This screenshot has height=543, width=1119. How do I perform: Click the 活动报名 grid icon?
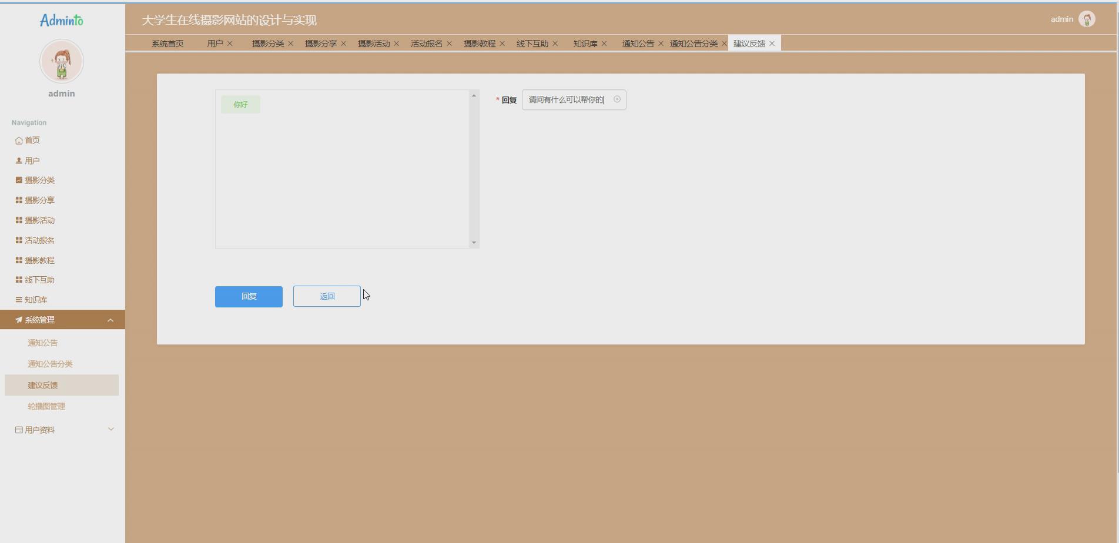tap(18, 240)
